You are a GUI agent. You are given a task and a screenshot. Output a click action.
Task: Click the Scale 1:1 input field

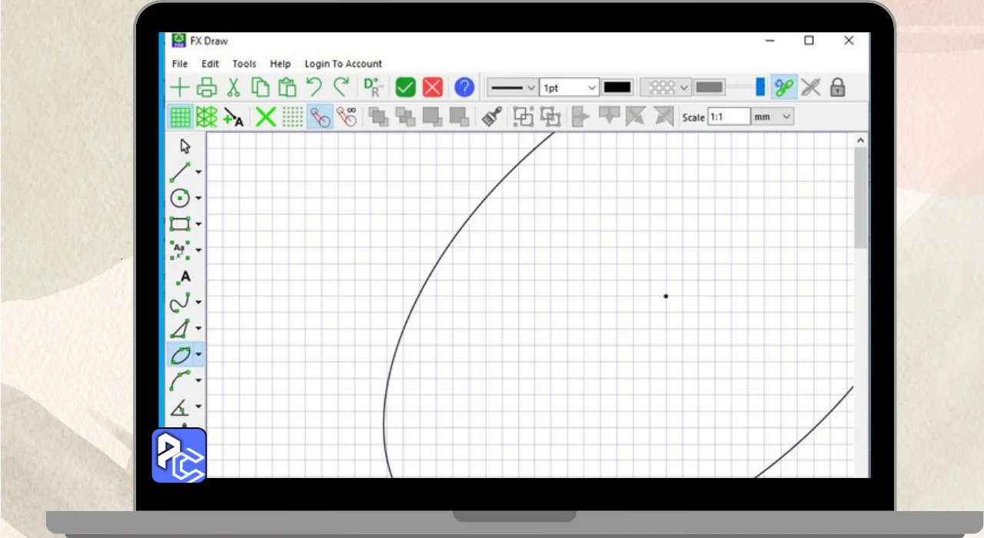tap(727, 117)
